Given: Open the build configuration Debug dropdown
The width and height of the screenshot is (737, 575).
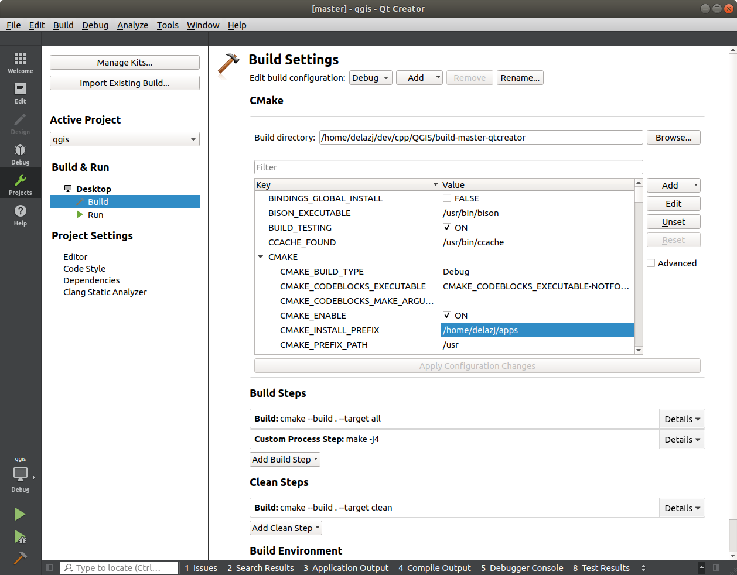Looking at the screenshot, I should coord(370,77).
